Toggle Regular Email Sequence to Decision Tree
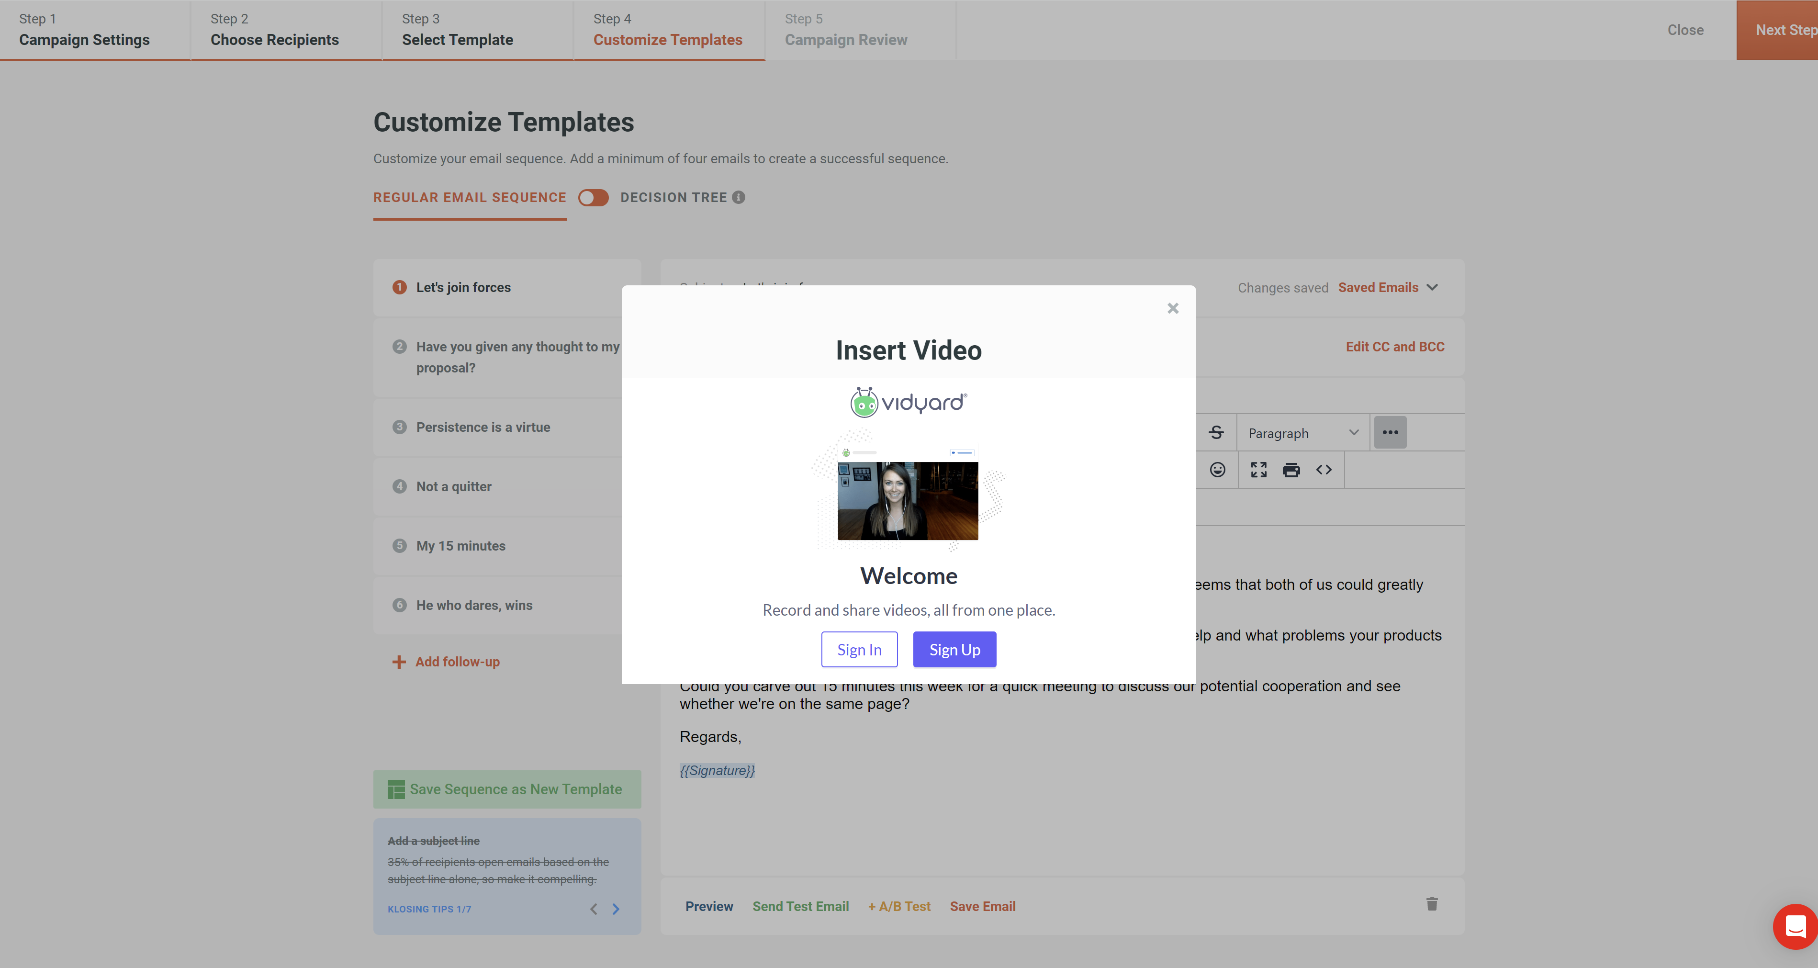This screenshot has height=968, width=1818. pyautogui.click(x=593, y=198)
